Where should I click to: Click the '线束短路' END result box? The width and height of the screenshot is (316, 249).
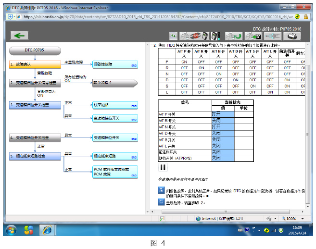click(x=115, y=105)
